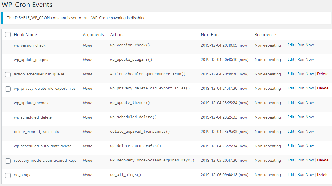Click the 2019-12-06 09:44:18 next run time
The image size is (332, 186).
click(225, 175)
